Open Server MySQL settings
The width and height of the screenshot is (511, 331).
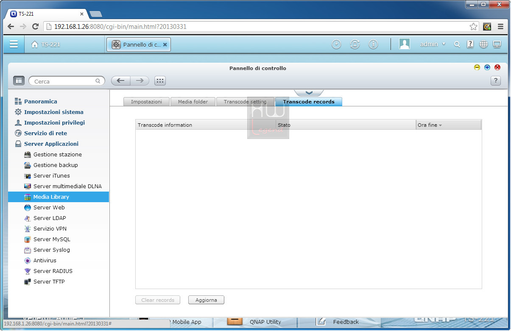pyautogui.click(x=52, y=239)
